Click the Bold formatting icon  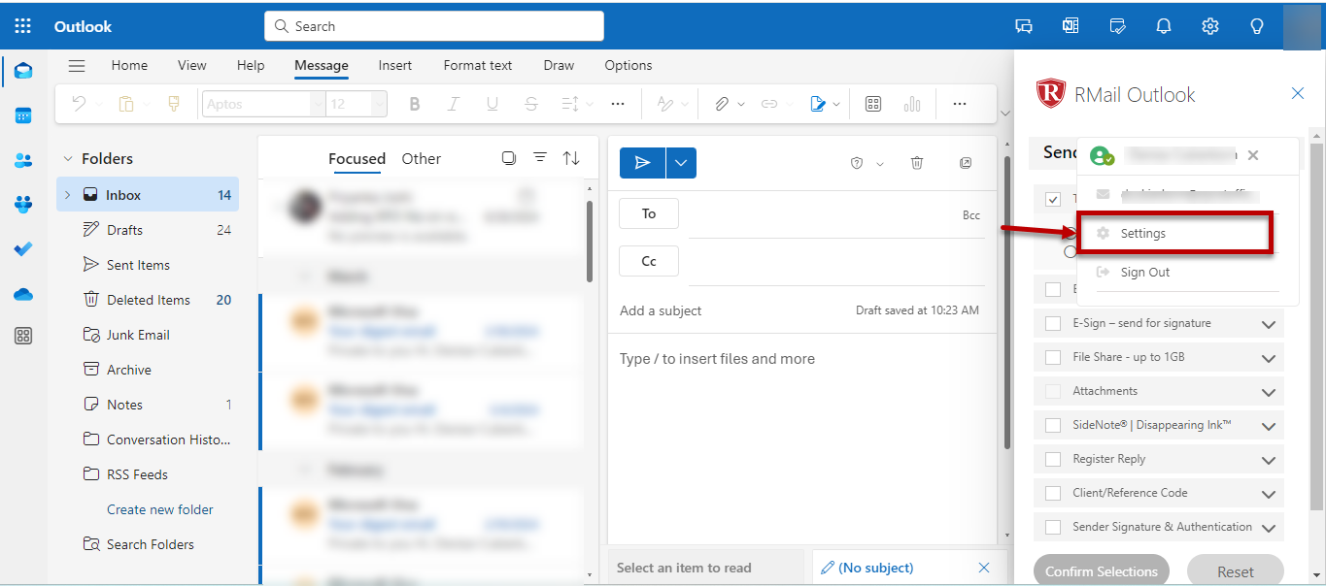pyautogui.click(x=415, y=104)
